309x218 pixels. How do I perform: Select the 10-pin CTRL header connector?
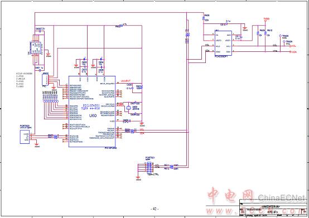(149, 167)
